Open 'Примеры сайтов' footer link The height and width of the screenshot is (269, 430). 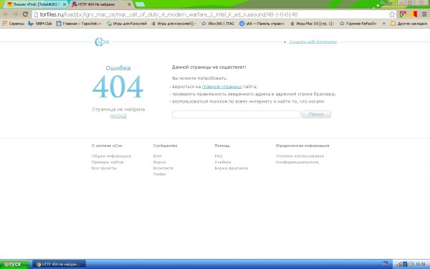(107, 162)
